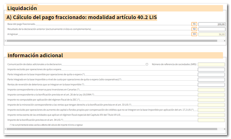Click the reserva para inversiones en Canarias field

coord(211,90)
